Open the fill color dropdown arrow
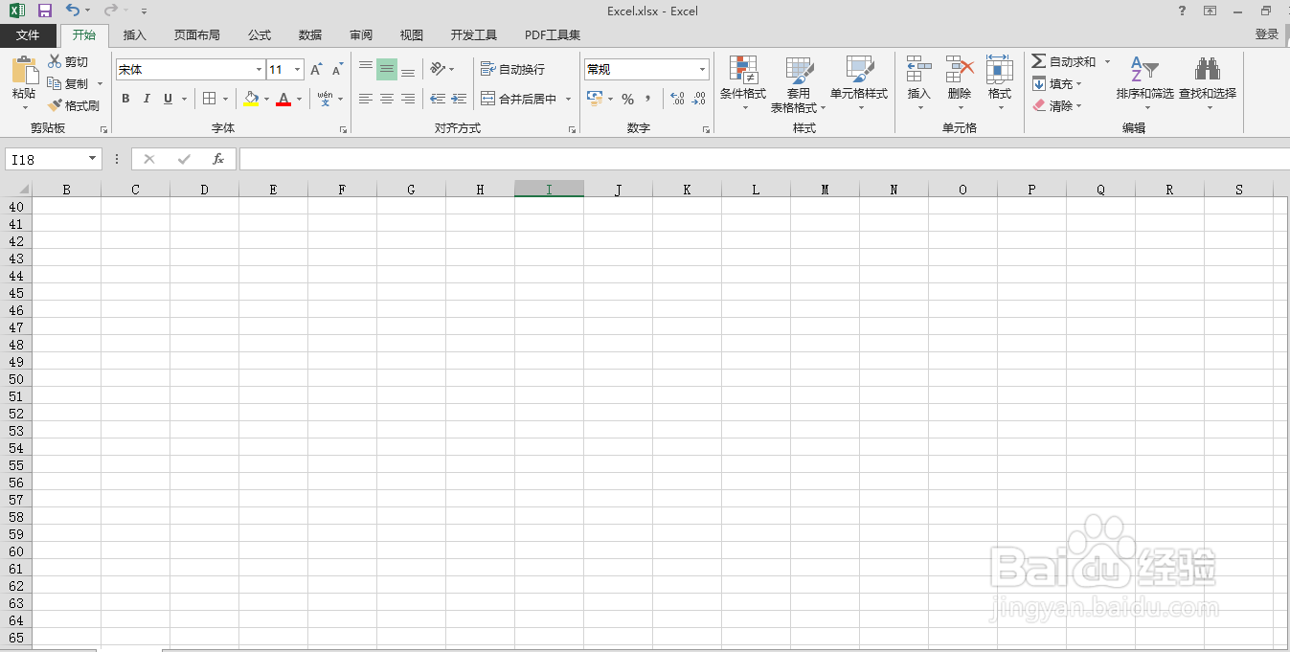This screenshot has height=652, width=1290. pyautogui.click(x=266, y=99)
